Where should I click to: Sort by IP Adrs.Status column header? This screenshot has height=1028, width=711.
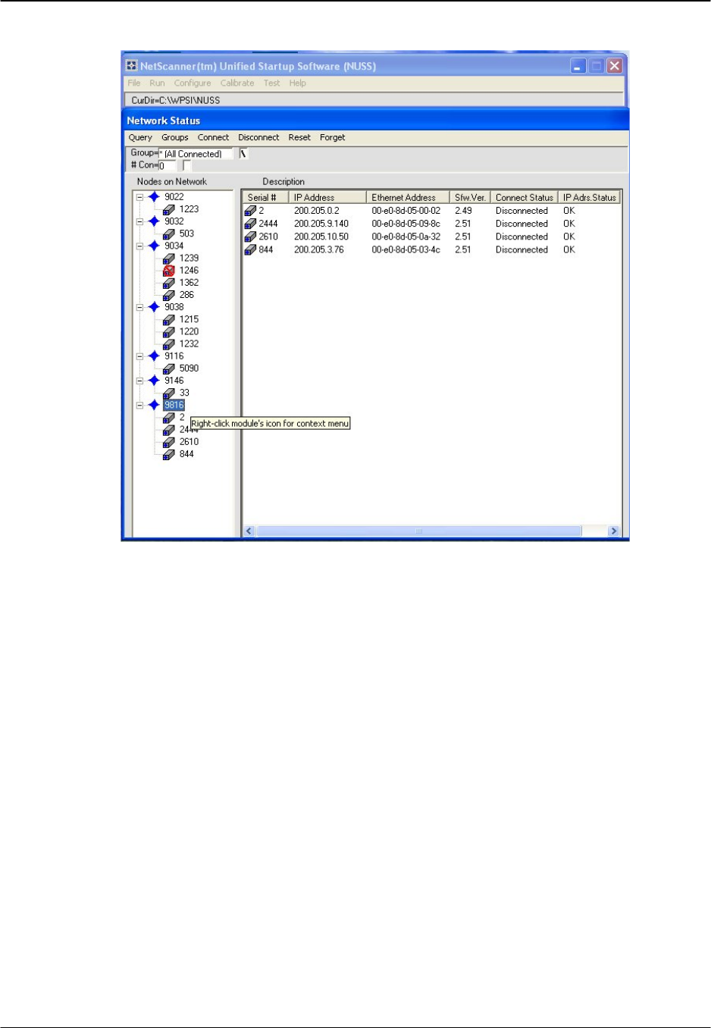[x=590, y=197]
